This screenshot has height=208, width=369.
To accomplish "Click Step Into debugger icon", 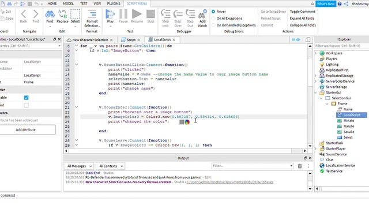I will pos(165,14).
